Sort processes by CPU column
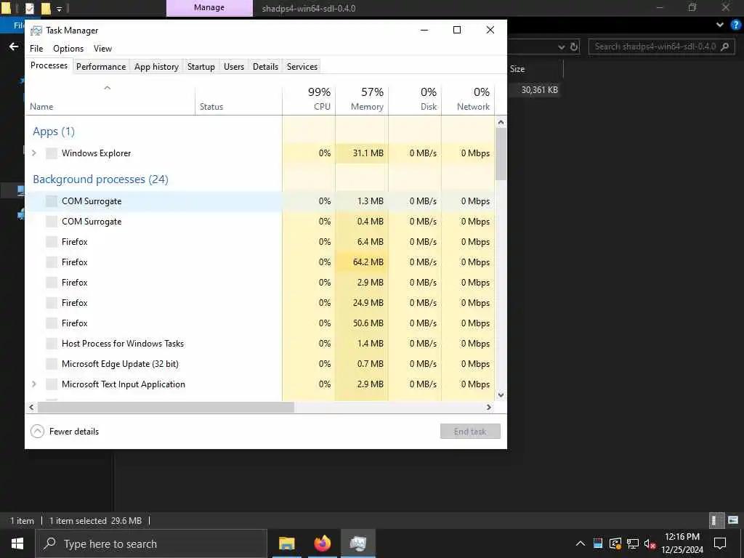The image size is (744, 558). (x=309, y=99)
